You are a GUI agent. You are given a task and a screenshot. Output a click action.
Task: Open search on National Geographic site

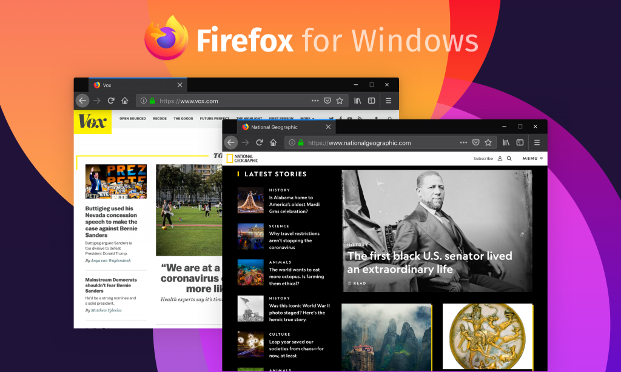[x=509, y=158]
